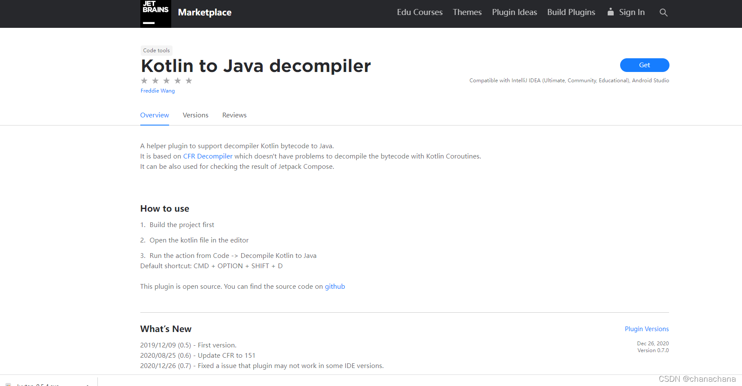This screenshot has height=386, width=742.
Task: Click 'Version 0.7.0' text
Action: tap(653, 350)
